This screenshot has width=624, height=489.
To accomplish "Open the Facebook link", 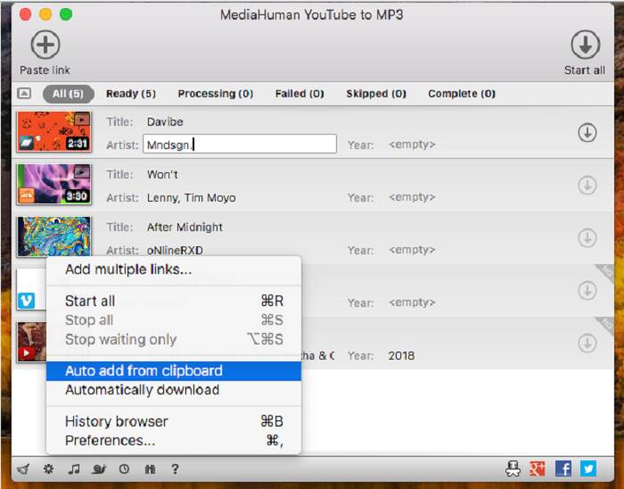I will [x=562, y=468].
